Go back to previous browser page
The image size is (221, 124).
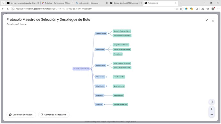click(3, 9)
